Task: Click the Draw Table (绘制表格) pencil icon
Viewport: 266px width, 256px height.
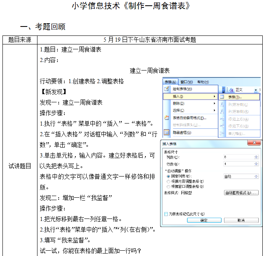Action: pyautogui.click(x=166, y=89)
